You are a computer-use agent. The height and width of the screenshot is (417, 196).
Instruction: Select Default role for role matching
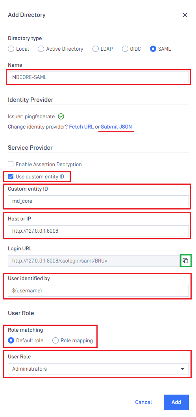[11, 340]
